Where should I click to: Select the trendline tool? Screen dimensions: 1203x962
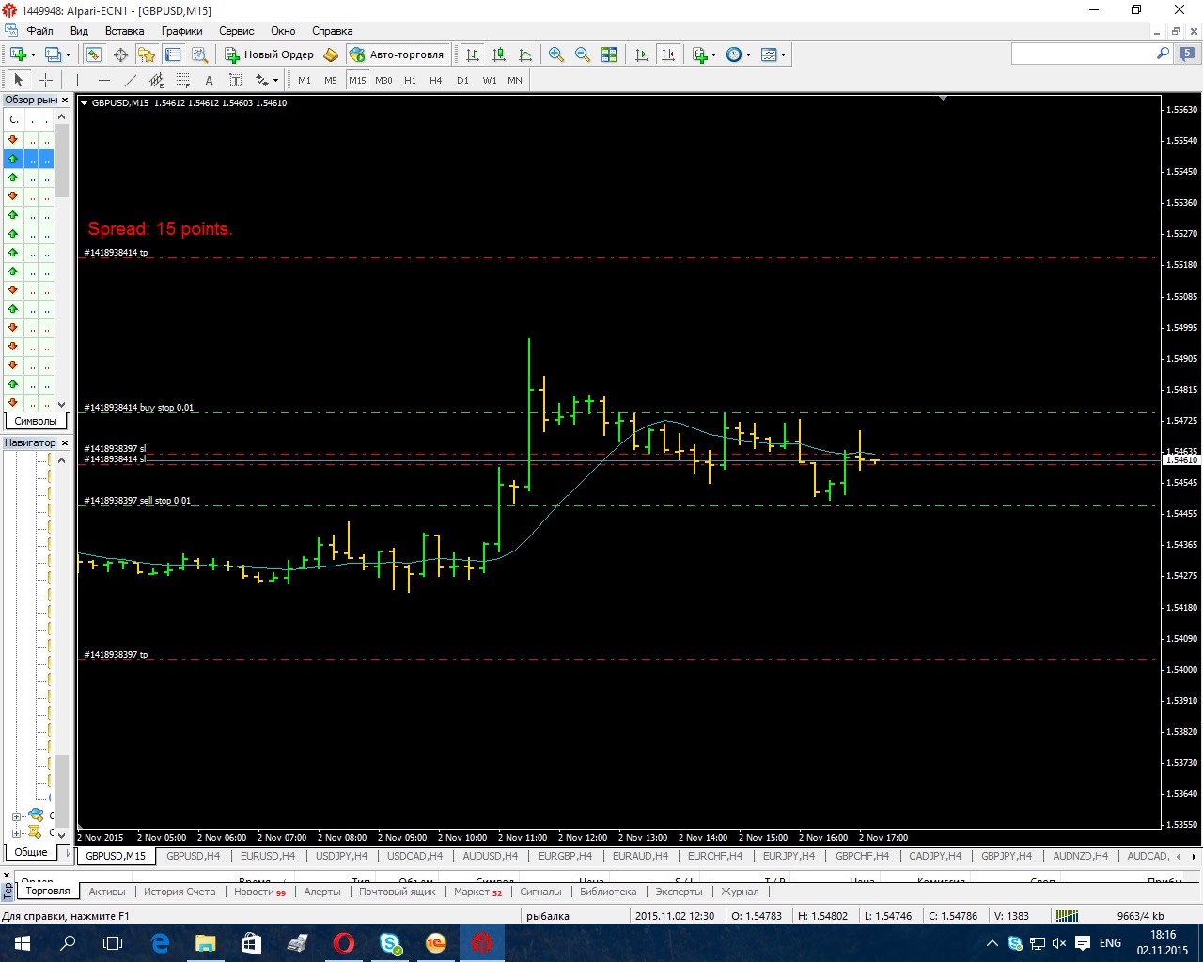click(x=131, y=80)
